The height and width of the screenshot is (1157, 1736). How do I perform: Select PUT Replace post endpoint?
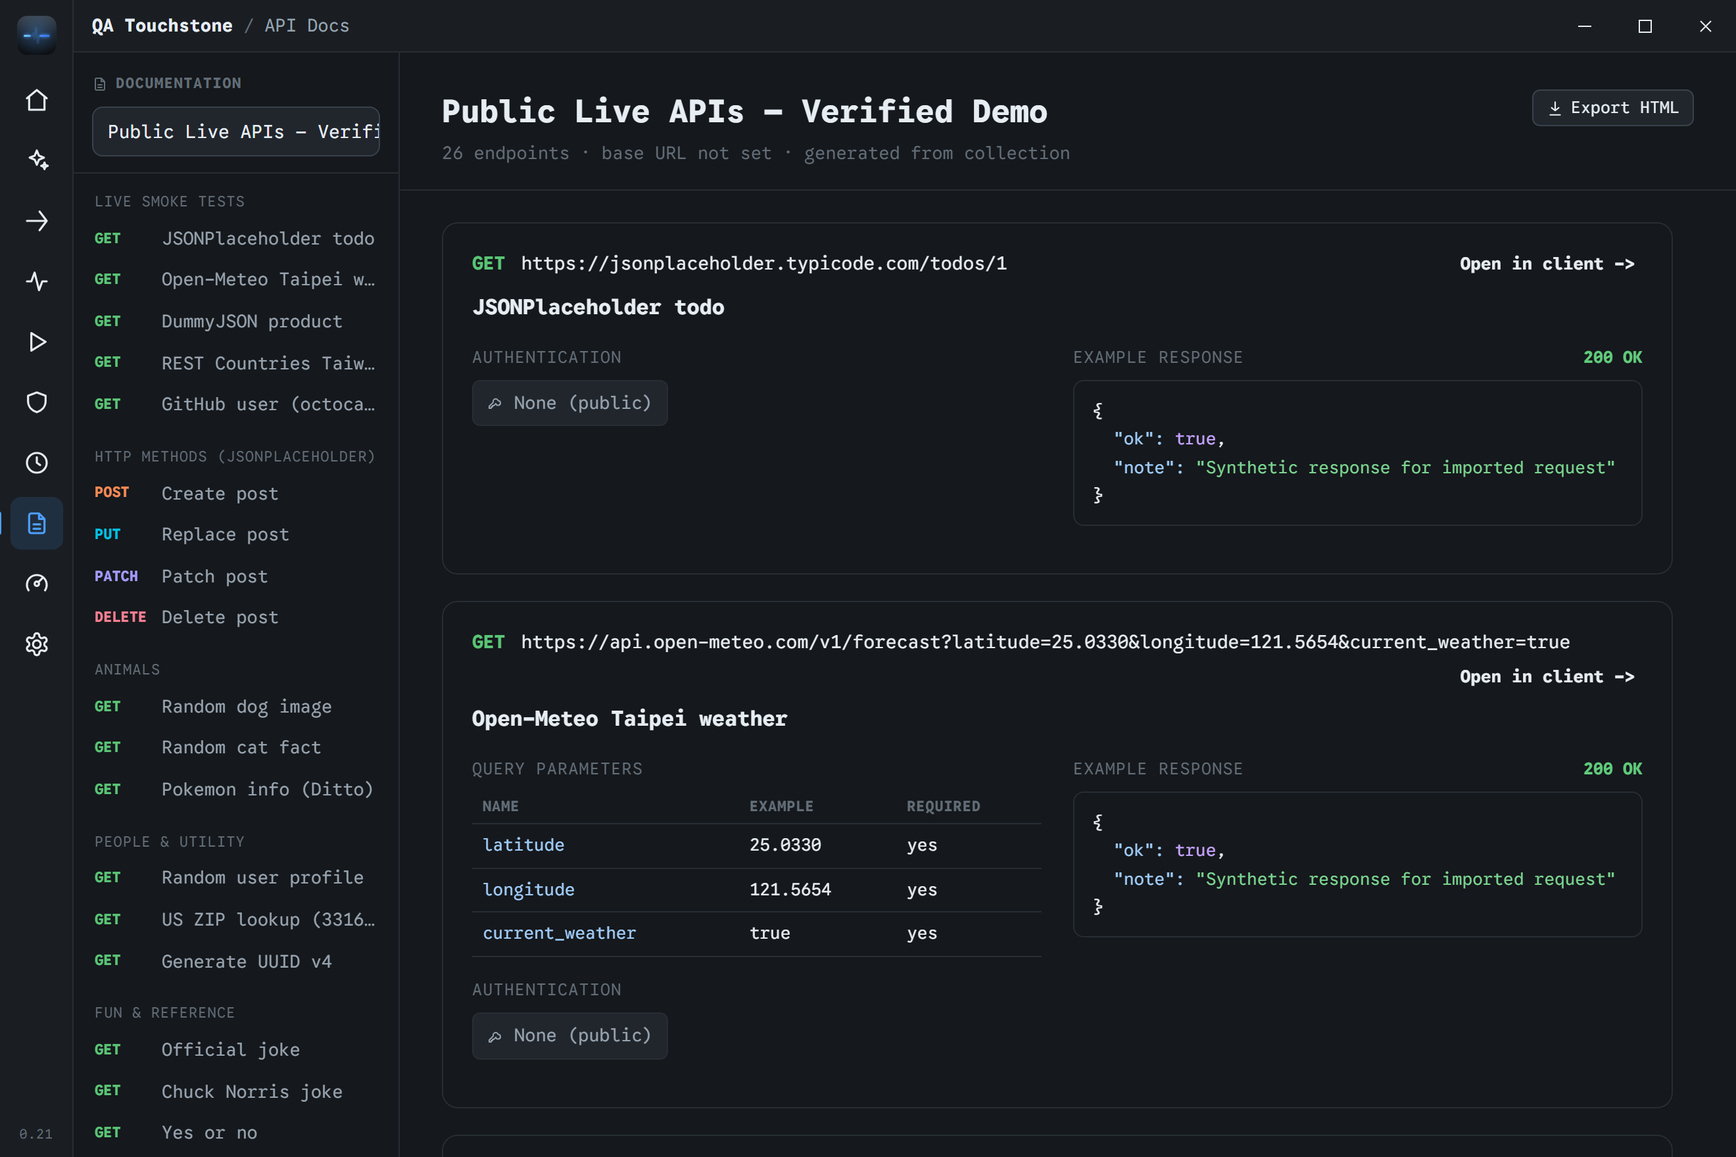point(235,534)
